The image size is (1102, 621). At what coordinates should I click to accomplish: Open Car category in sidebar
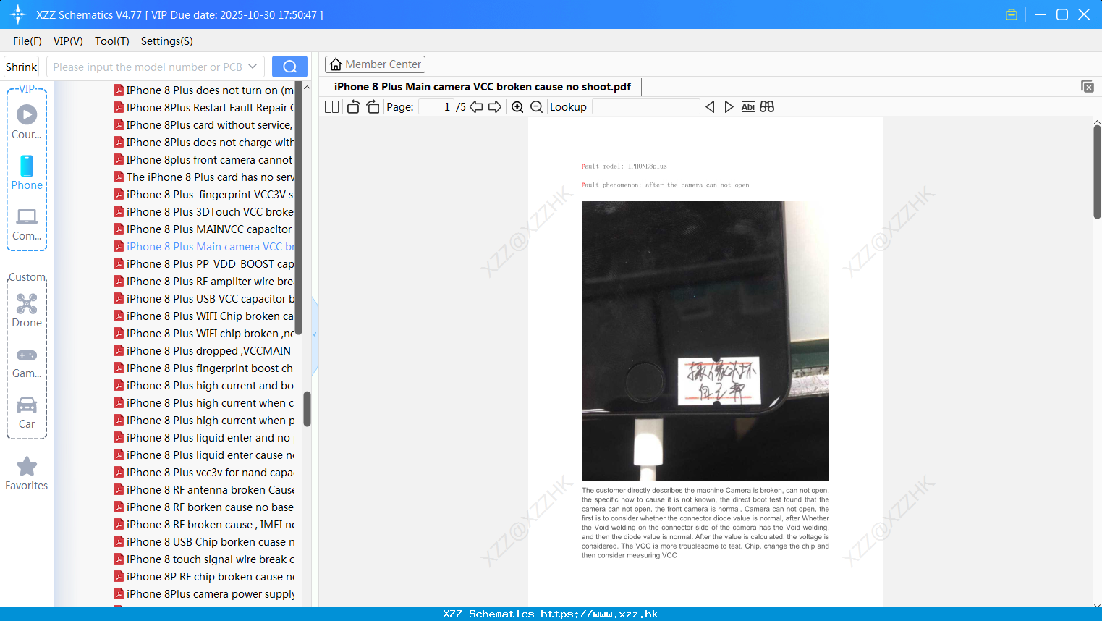(x=27, y=413)
